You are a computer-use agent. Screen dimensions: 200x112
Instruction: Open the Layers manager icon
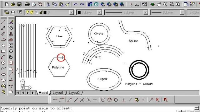click(7, 12)
